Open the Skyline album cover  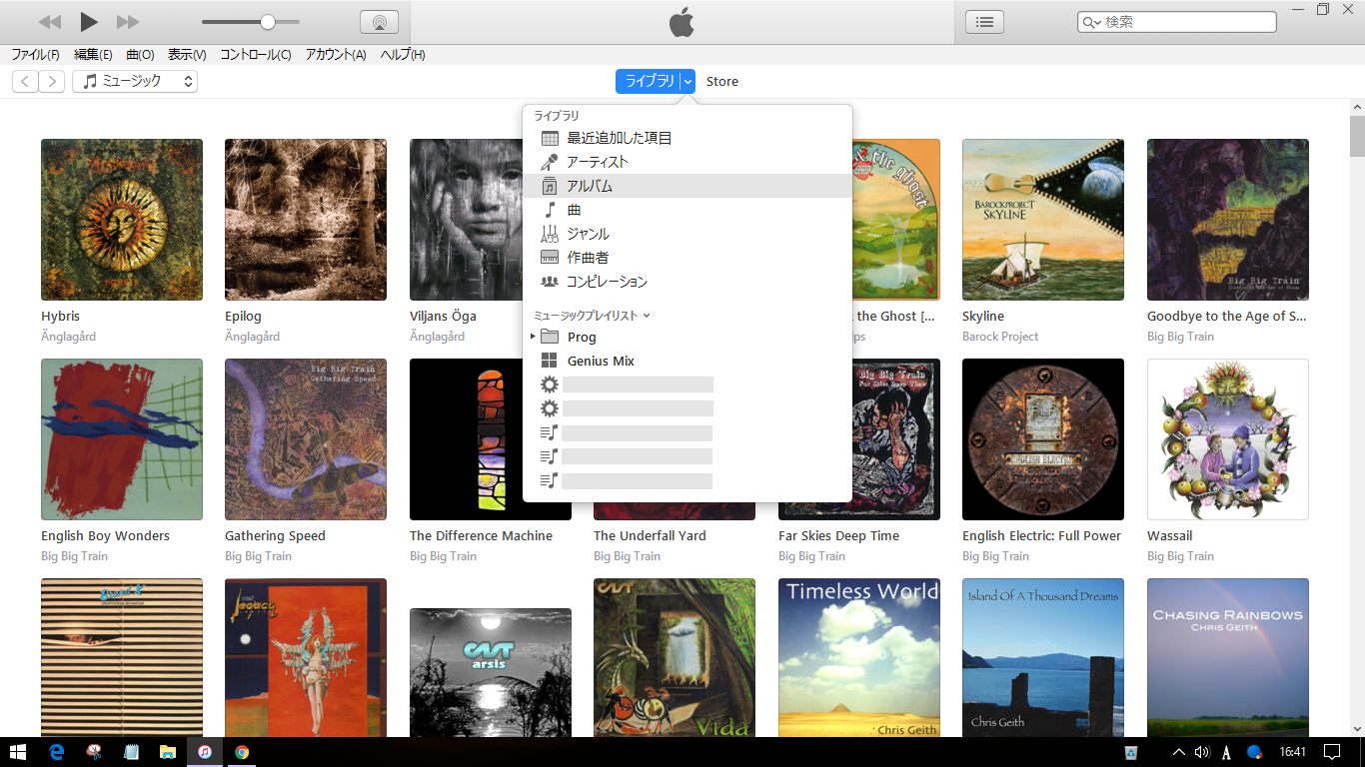coord(1043,220)
